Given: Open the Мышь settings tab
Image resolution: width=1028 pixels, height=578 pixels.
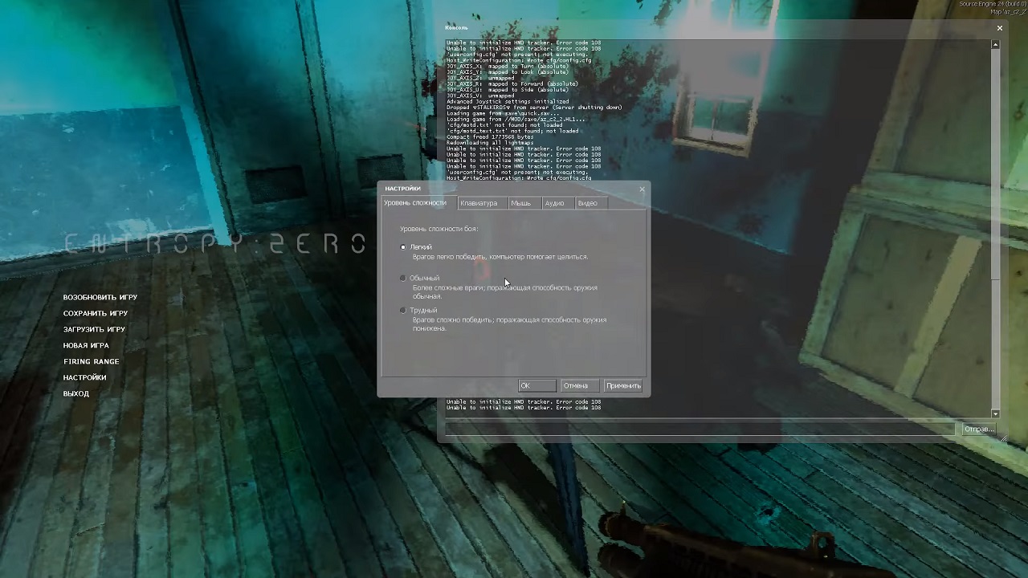Looking at the screenshot, I should [520, 203].
